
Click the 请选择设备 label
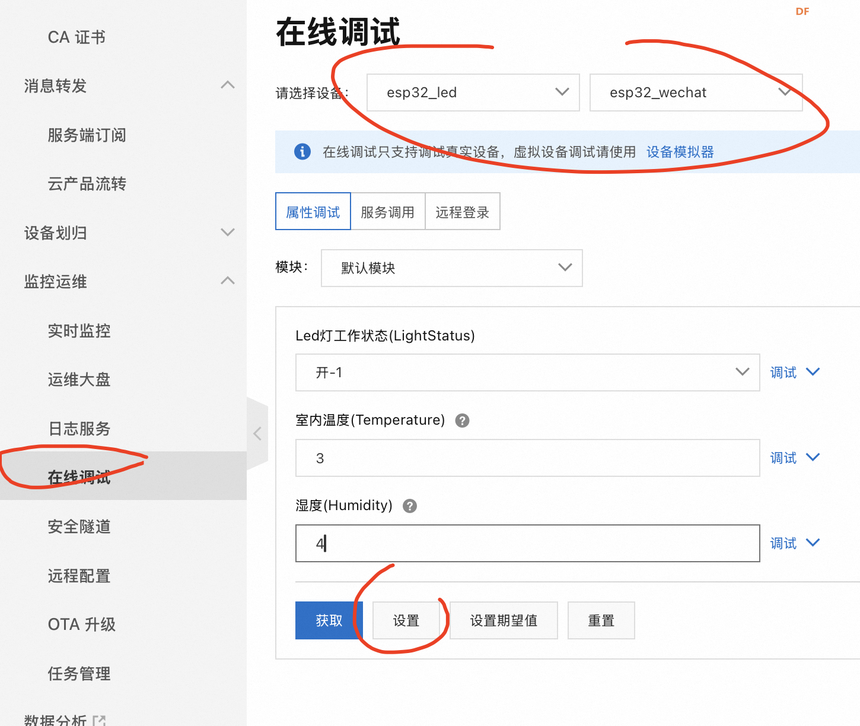point(312,93)
